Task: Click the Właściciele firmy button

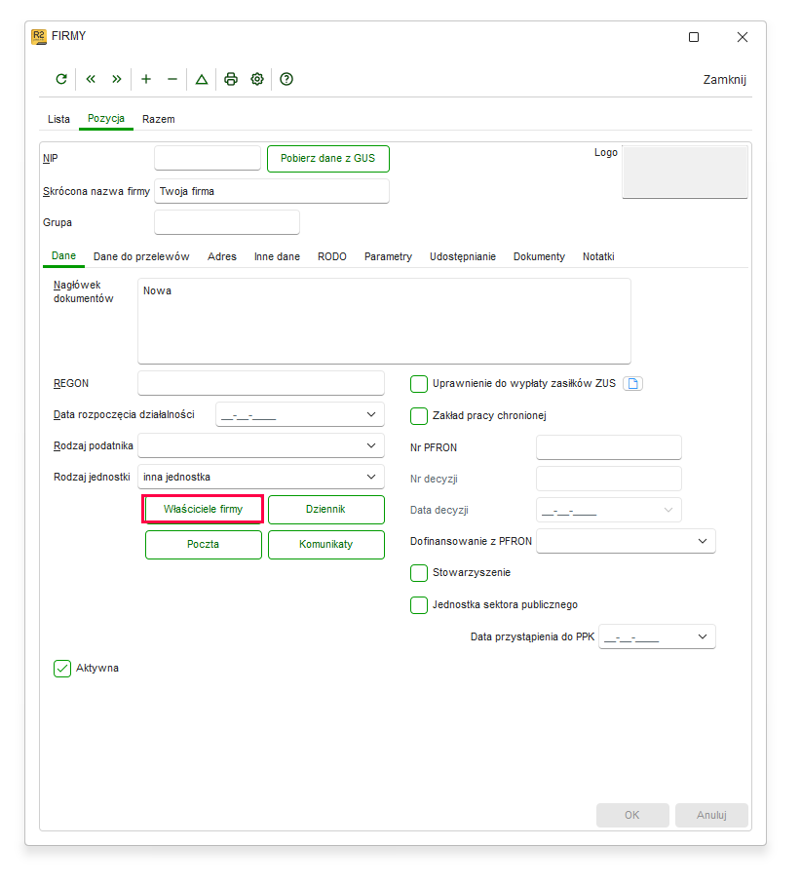Action: pyautogui.click(x=204, y=510)
